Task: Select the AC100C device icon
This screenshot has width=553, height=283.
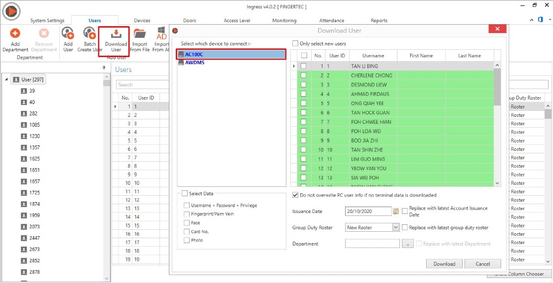Action: coord(181,55)
